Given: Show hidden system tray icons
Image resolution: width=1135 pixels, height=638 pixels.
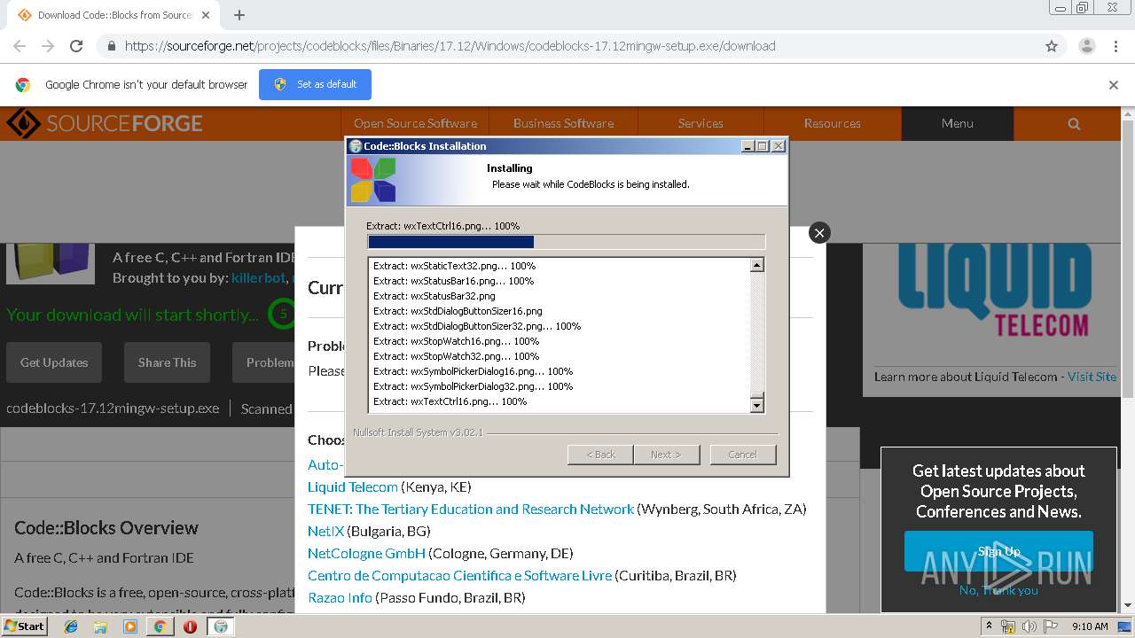Looking at the screenshot, I should (x=989, y=626).
